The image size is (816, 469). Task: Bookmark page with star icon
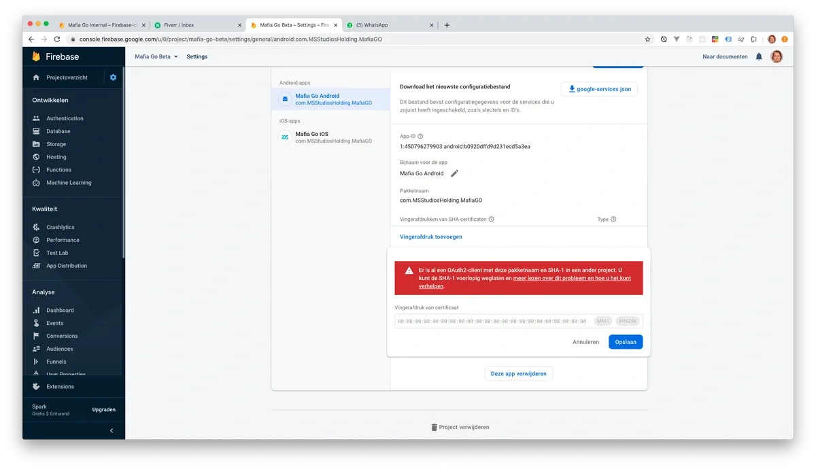click(x=647, y=39)
